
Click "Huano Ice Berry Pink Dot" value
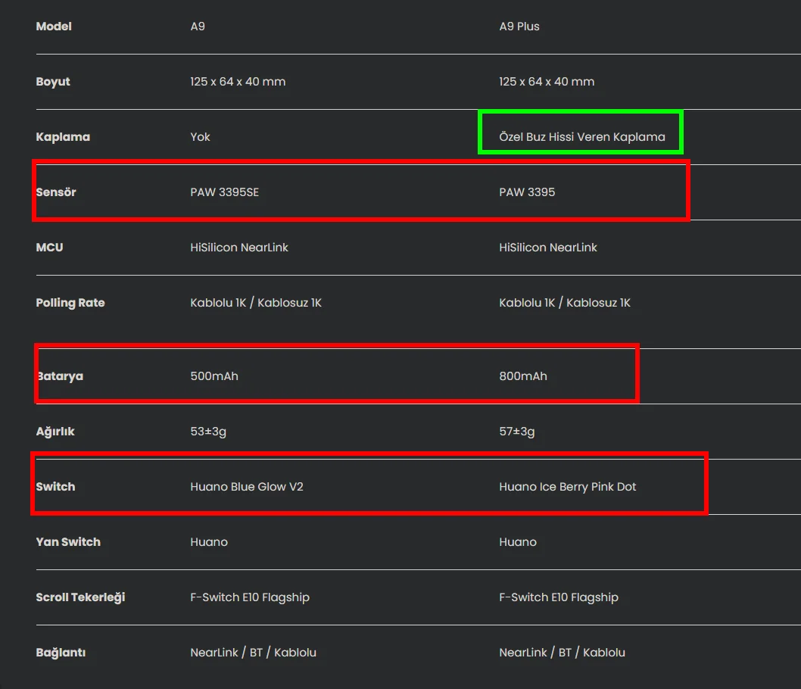[568, 487]
